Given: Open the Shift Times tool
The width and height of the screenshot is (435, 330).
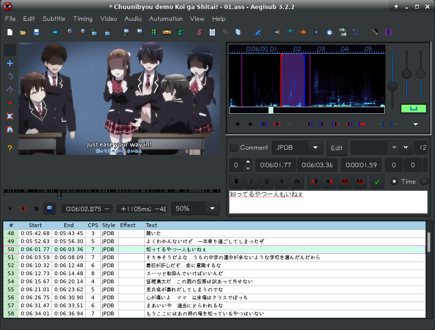Looking at the screenshot, I should click(276, 32).
